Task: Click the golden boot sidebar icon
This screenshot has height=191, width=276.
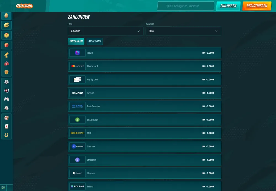Action: tap(6, 55)
